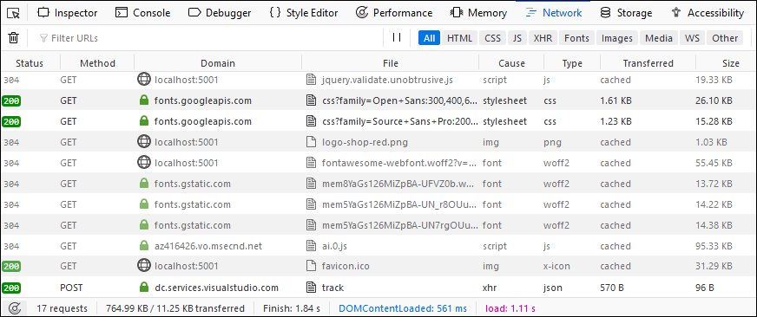The height and width of the screenshot is (317, 757).
Task: Sort by the Method column header
Action: point(97,63)
